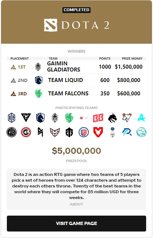This screenshot has width=153, height=238.
Task: Click the Visit Game Page button
Action: [76, 224]
